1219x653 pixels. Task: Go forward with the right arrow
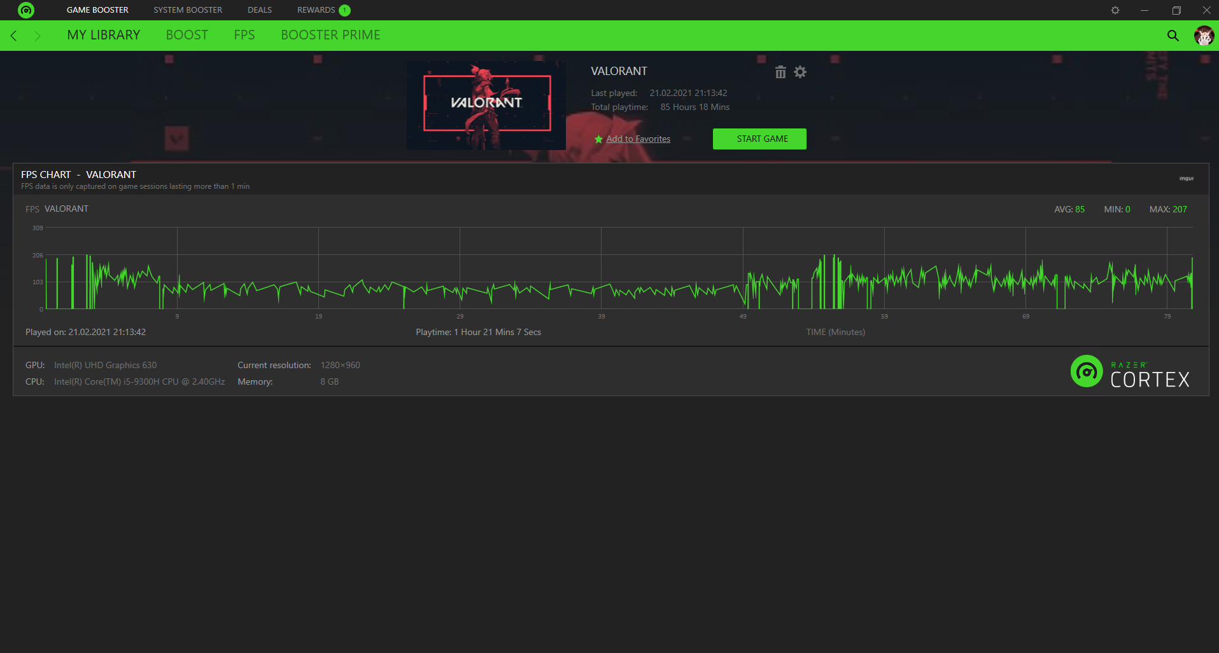pos(37,36)
